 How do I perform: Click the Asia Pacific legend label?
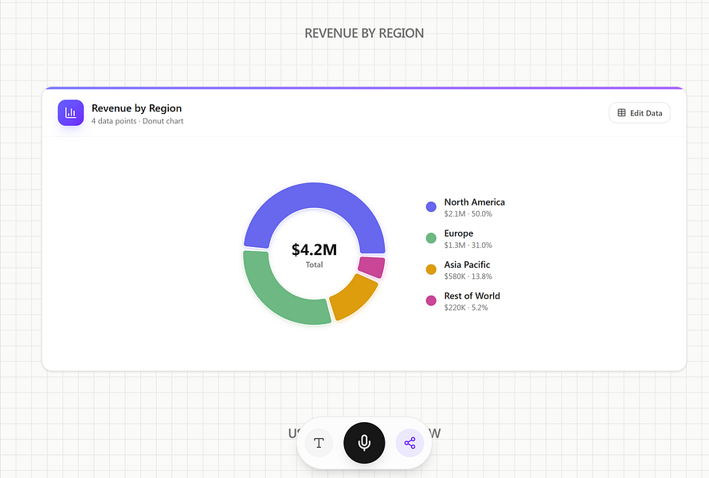(467, 264)
